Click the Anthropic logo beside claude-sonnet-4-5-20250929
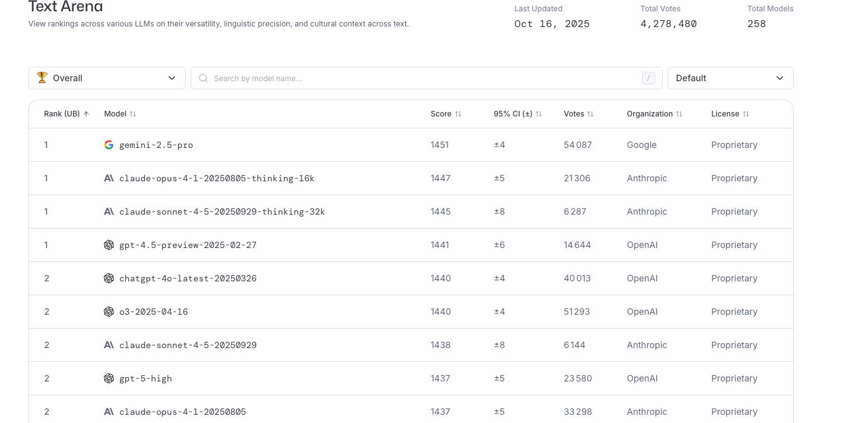The height and width of the screenshot is (423, 844). click(x=109, y=344)
